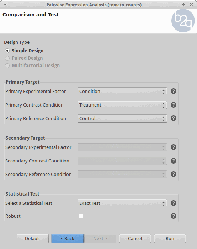Open help for Select a Statistical Test
Image resolution: width=197 pixels, height=249 pixels.
click(174, 203)
